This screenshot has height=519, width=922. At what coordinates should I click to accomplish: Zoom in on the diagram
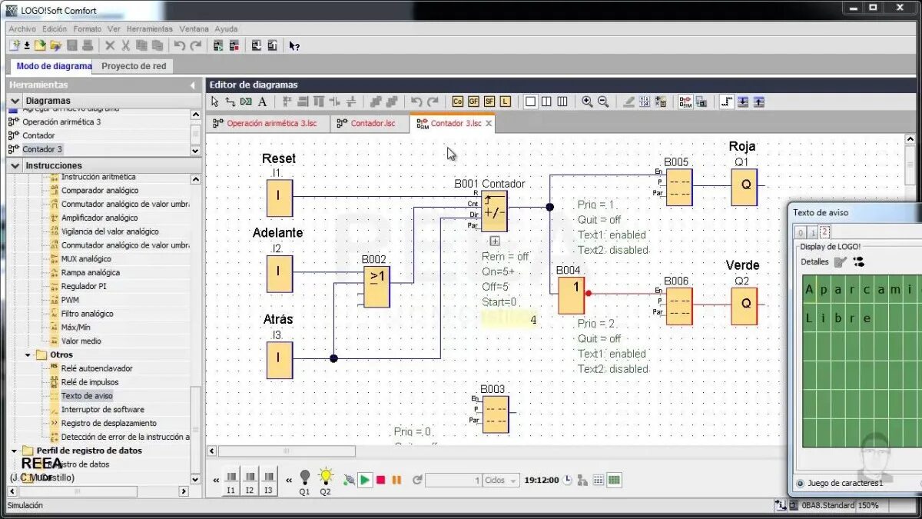point(587,101)
